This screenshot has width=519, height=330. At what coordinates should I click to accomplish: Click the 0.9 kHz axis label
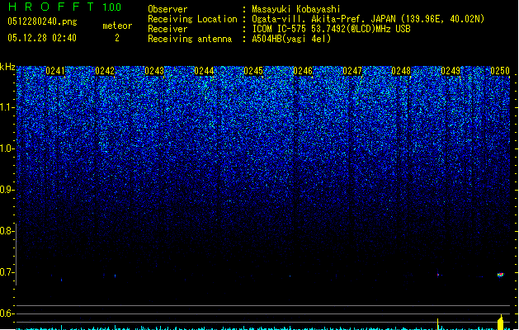coord(7,190)
